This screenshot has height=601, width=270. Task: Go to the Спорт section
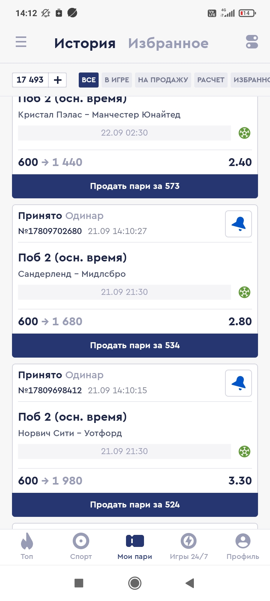click(81, 546)
